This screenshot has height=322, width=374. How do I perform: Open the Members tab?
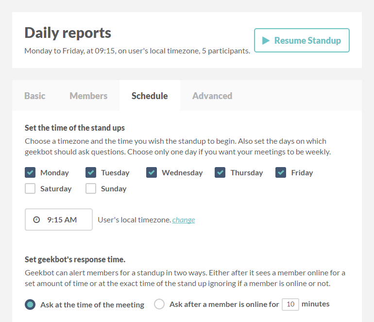[88, 96]
